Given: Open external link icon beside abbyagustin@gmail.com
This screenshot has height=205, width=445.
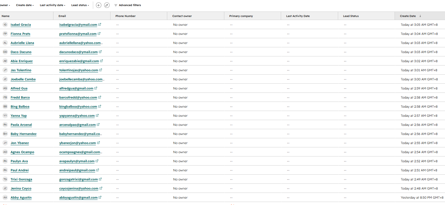Looking at the screenshot, I should [100, 197].
